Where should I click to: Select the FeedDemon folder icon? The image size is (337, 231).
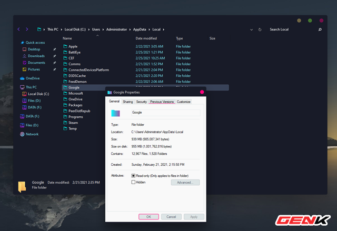coord(65,82)
